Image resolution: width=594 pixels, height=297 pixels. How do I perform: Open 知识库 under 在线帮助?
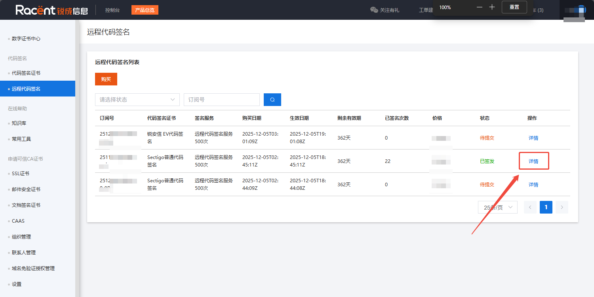[x=19, y=123]
